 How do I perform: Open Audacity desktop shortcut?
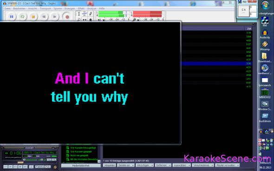pos(265,34)
